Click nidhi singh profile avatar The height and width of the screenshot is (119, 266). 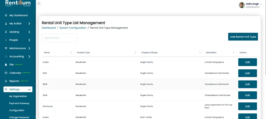pyautogui.click(x=242, y=5)
